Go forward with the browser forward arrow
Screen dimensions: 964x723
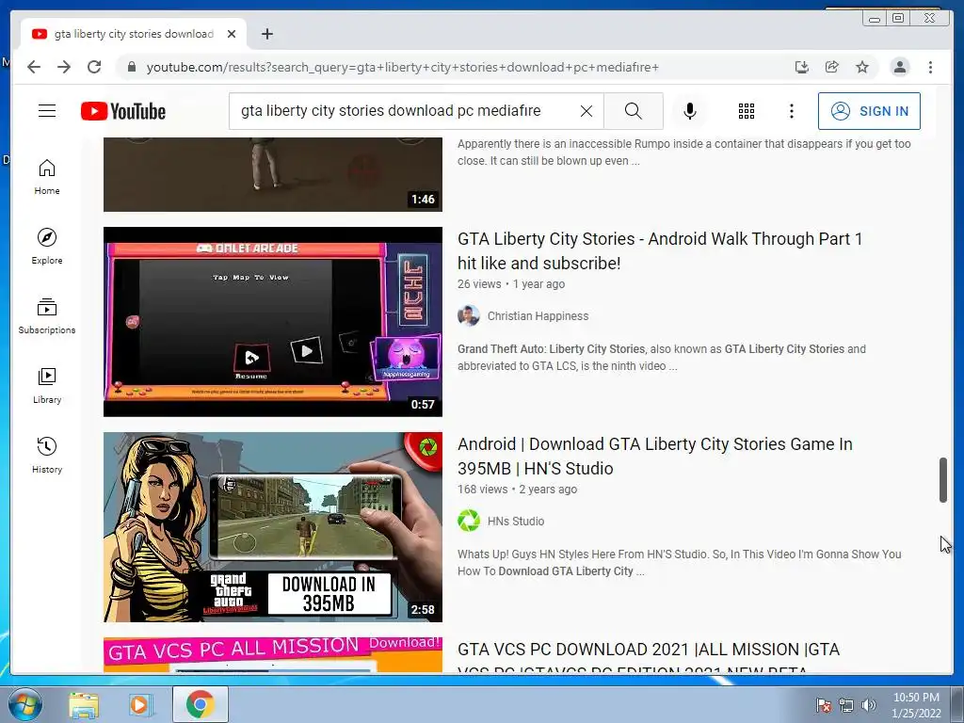tap(64, 67)
